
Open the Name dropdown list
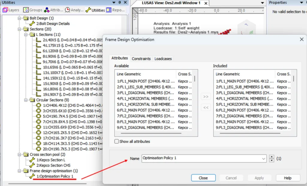pos(264,158)
